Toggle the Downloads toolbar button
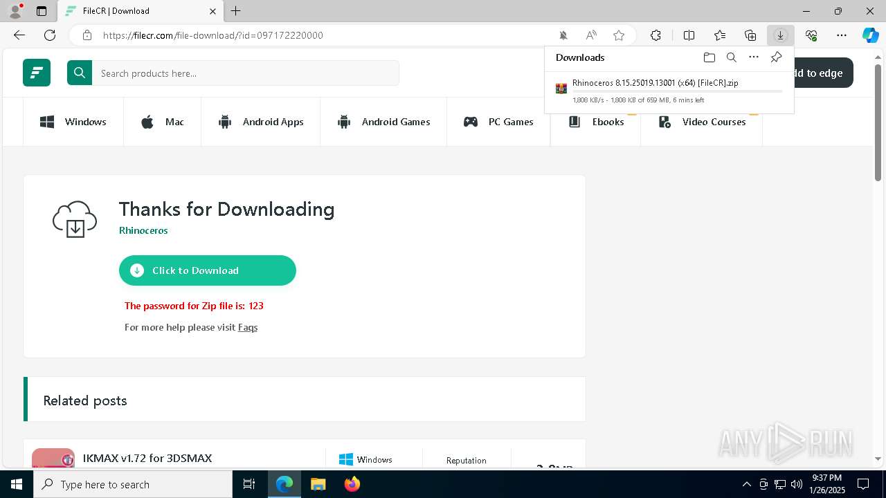Image resolution: width=886 pixels, height=498 pixels. coord(780,35)
